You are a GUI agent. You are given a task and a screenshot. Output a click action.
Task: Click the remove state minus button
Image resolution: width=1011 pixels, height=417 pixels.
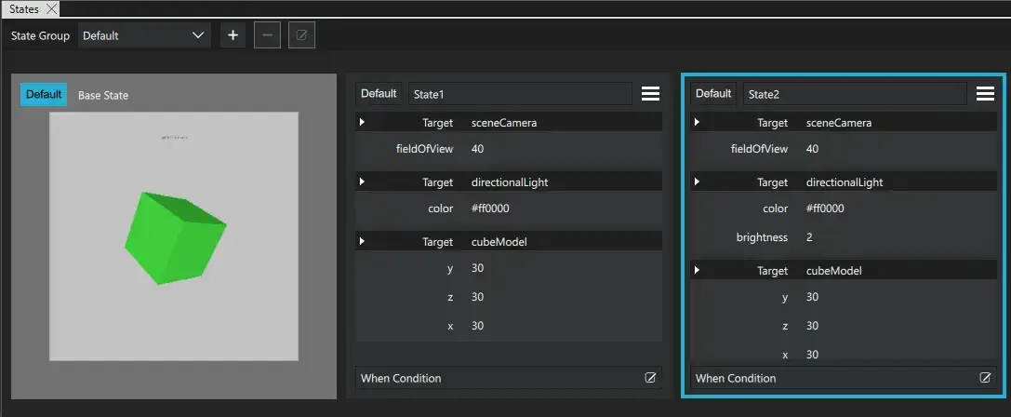point(267,36)
